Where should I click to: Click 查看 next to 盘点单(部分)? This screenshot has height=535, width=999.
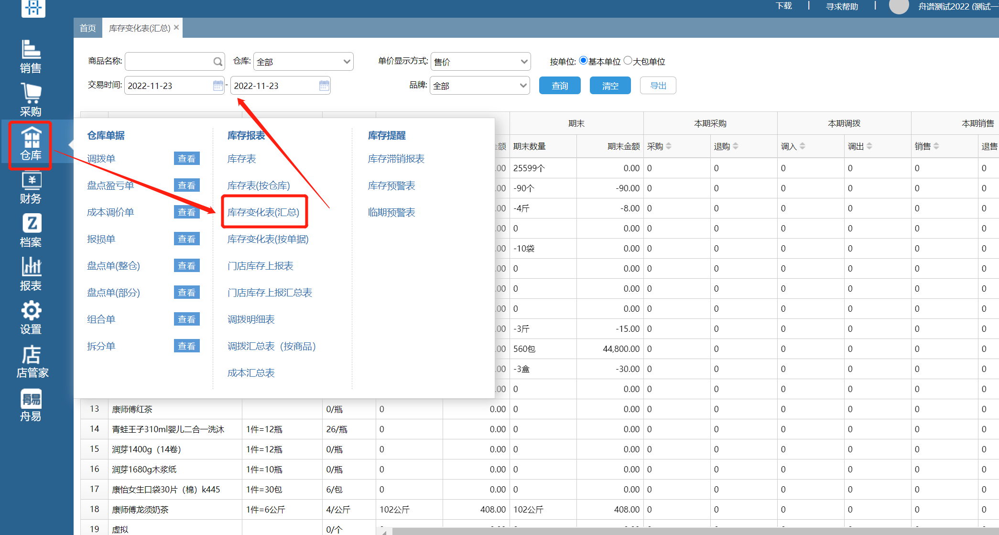pos(187,293)
